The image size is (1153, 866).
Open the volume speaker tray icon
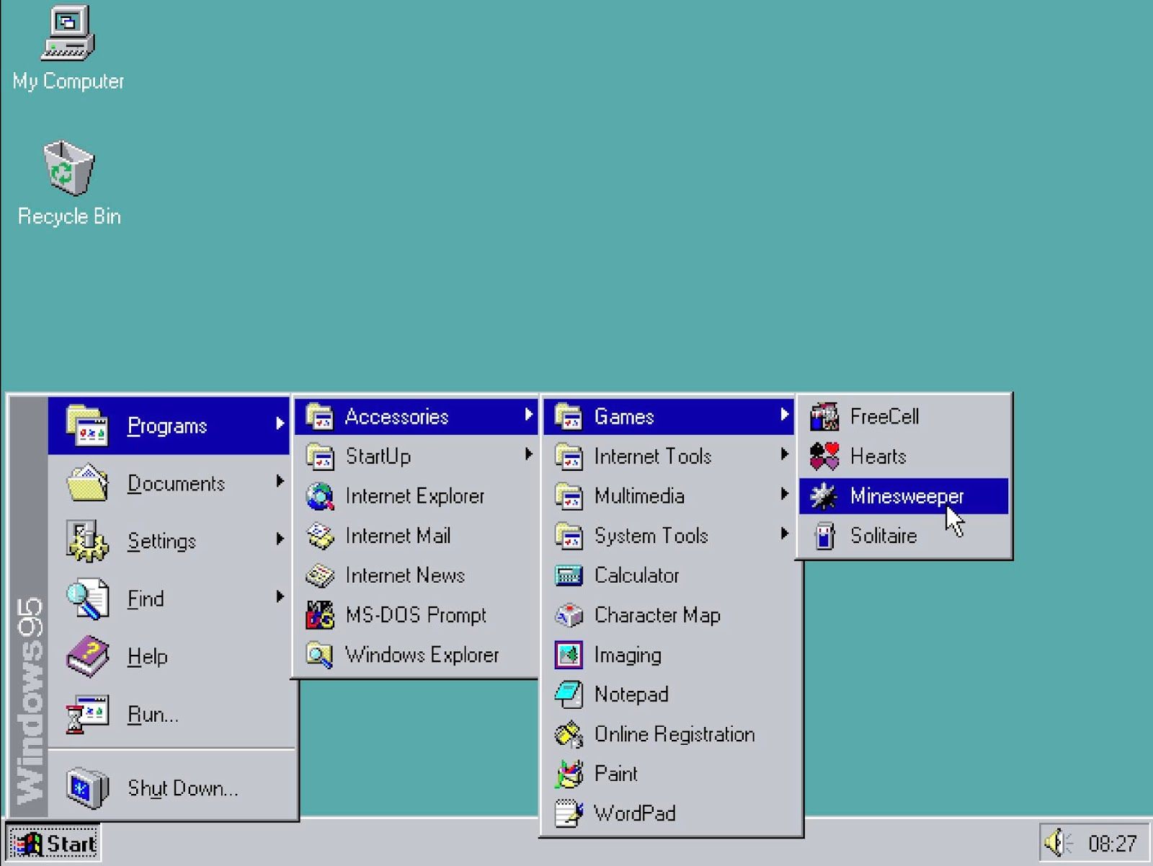pyautogui.click(x=1057, y=842)
